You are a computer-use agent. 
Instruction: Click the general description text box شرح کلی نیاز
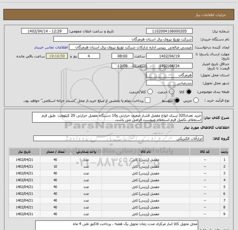117,117
